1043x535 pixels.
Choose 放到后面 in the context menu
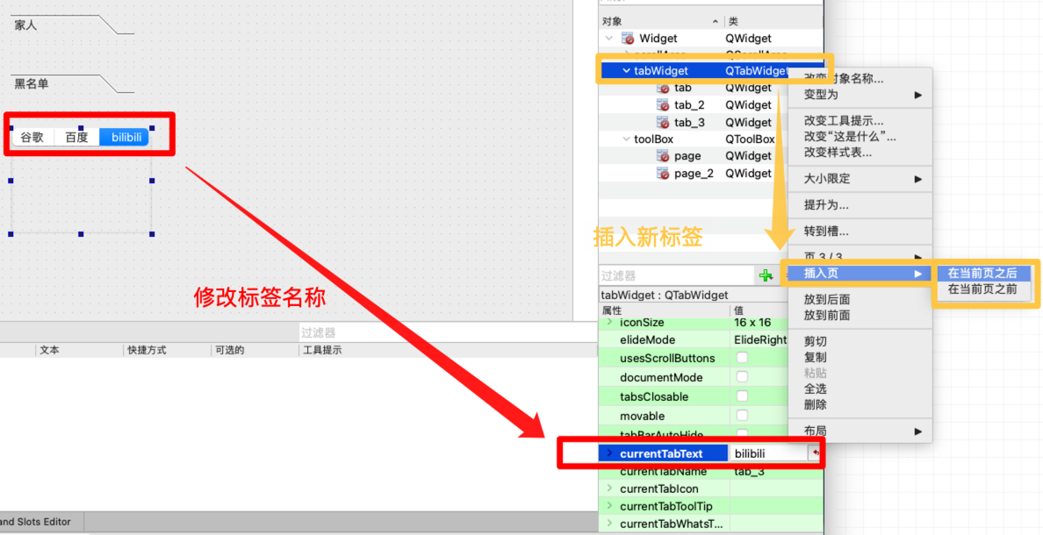(x=827, y=300)
